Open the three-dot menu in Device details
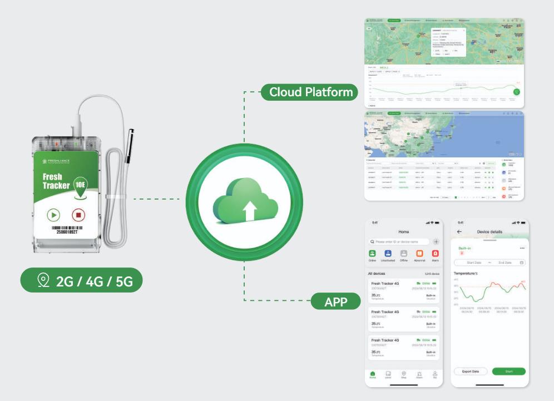The width and height of the screenshot is (554, 401). pyautogui.click(x=522, y=249)
